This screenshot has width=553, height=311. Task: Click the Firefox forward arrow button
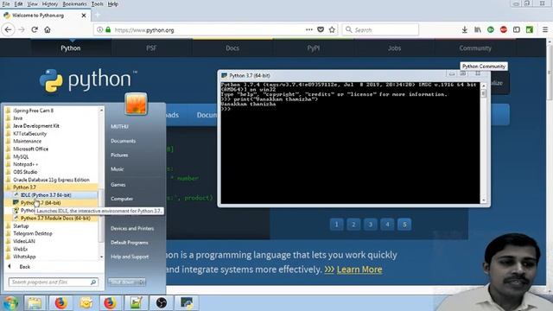click(22, 29)
